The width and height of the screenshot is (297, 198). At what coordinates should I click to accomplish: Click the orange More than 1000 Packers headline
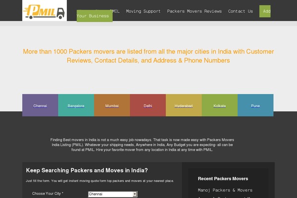(x=148, y=56)
